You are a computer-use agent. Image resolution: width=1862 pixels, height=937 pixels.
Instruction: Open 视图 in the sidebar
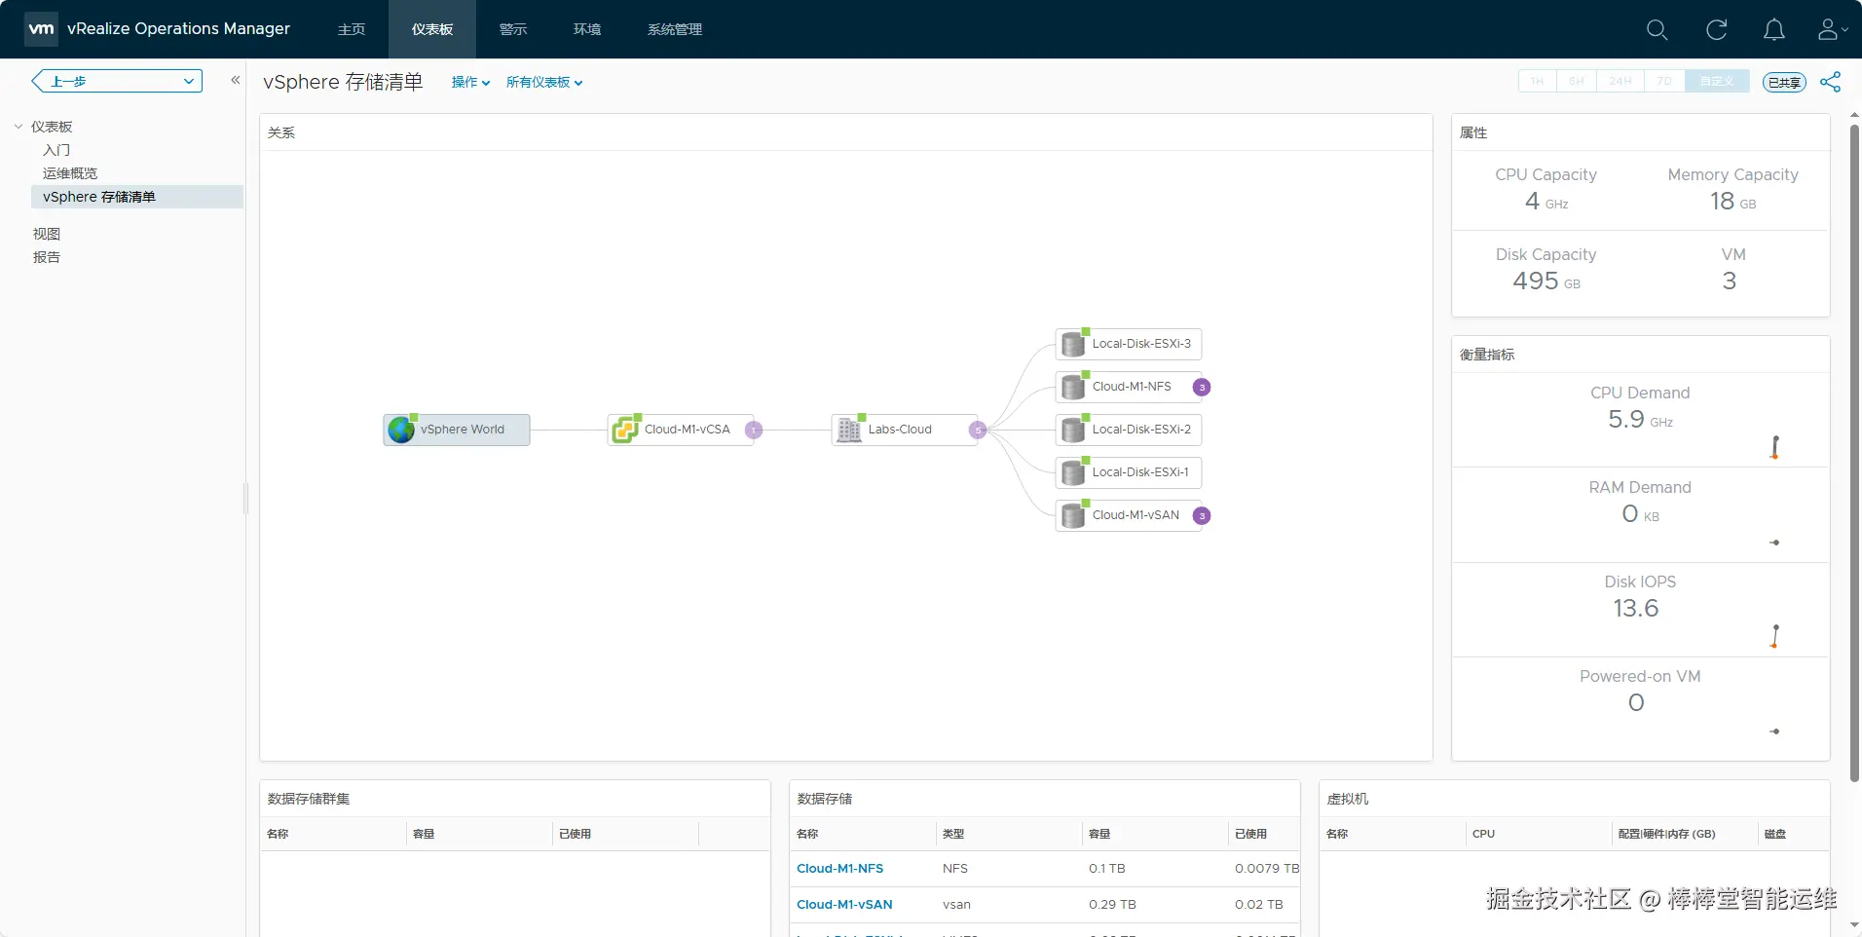[x=47, y=234]
